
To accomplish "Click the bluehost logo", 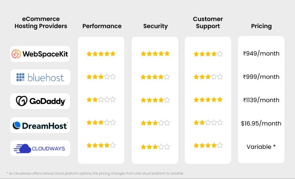I will tap(40, 77).
